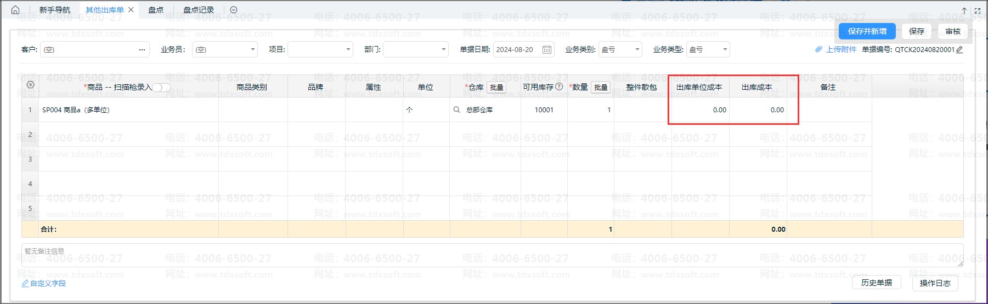Expand the 部门 dropdown

pos(444,50)
